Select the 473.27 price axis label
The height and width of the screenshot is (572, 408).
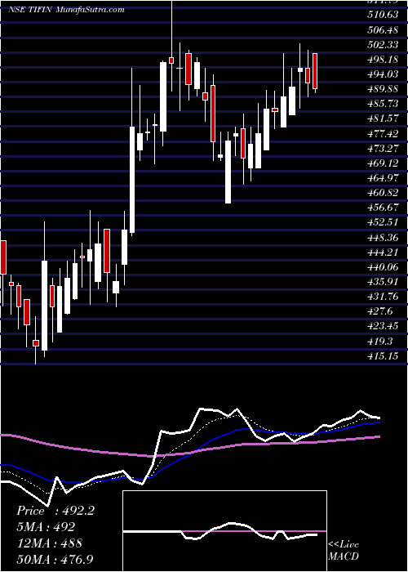point(383,149)
